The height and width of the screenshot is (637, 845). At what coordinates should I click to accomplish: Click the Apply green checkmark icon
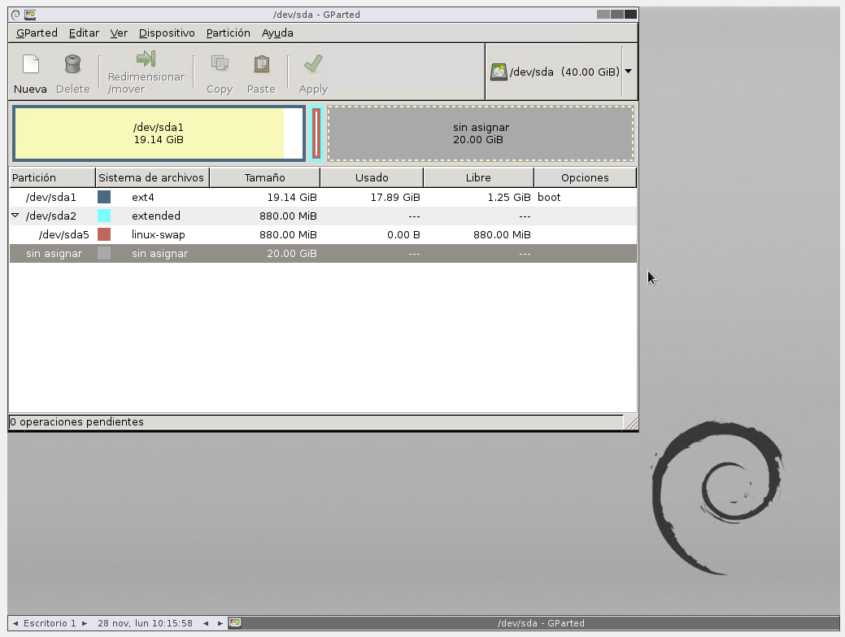(x=313, y=63)
